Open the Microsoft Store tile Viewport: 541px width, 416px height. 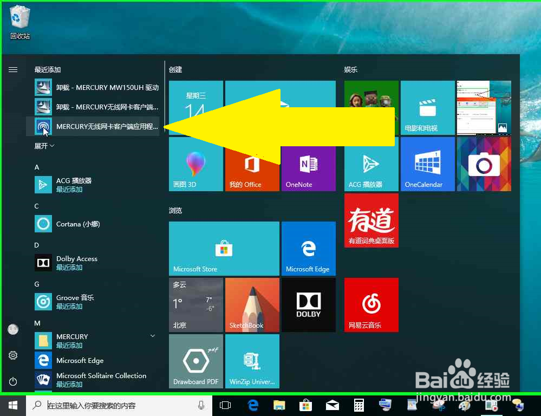[x=224, y=249]
